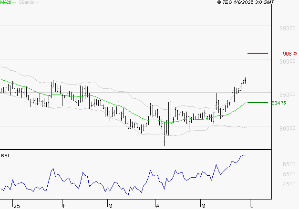This screenshot has width=299, height=209.
Task: Click the 950.00 price axis label
Action: coord(288,28)
